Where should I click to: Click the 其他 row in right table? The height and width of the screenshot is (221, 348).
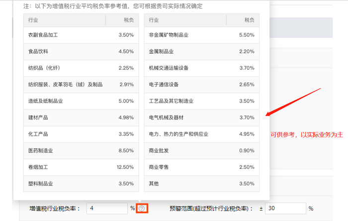201,184
